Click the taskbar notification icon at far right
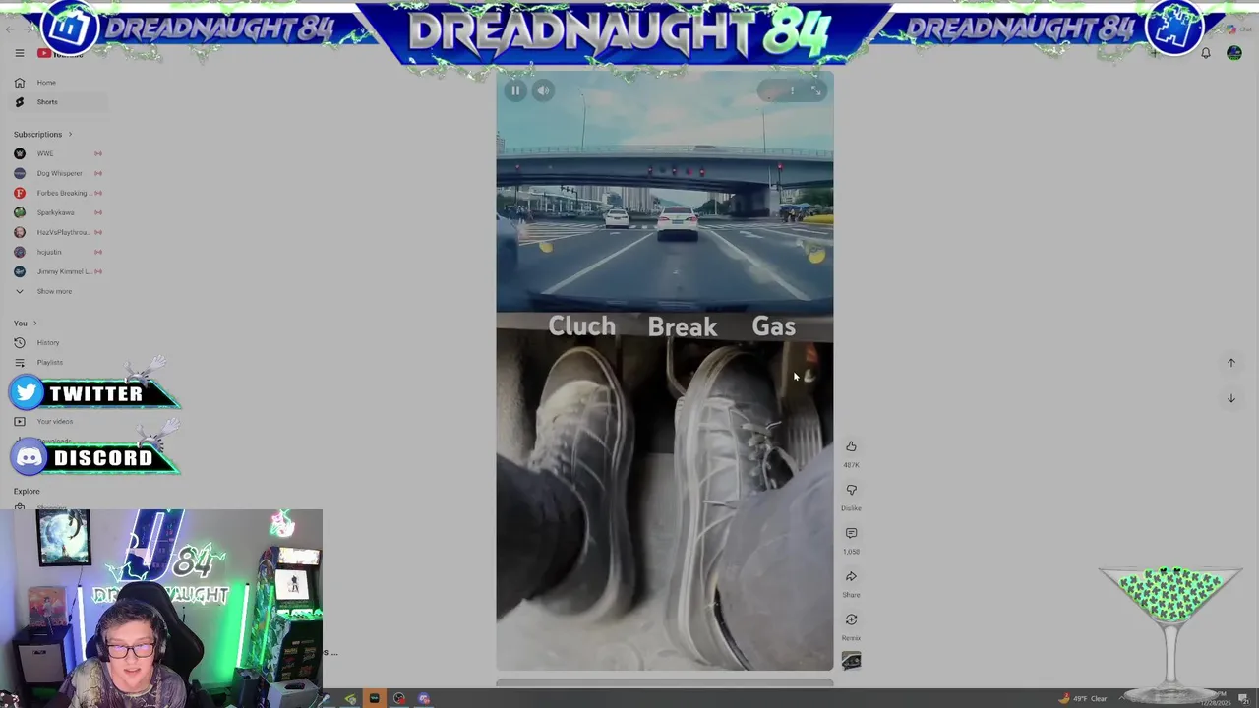The height and width of the screenshot is (708, 1259). [x=1243, y=698]
